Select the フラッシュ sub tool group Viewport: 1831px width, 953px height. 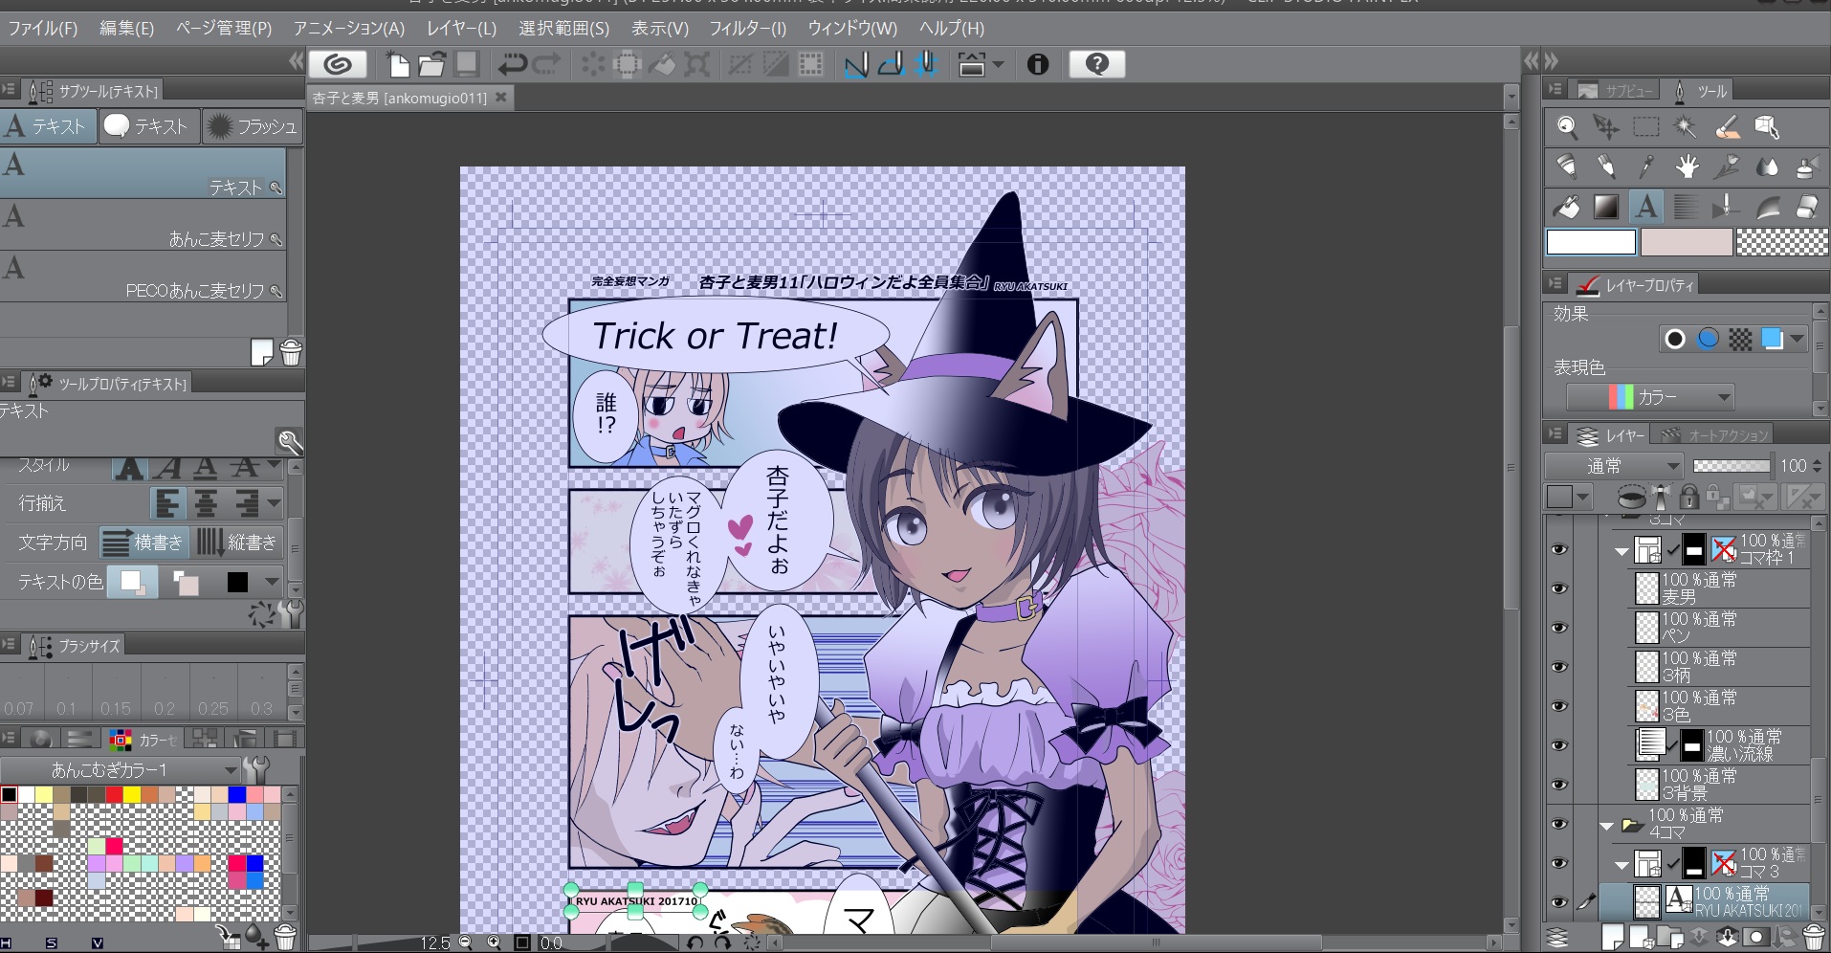click(253, 126)
